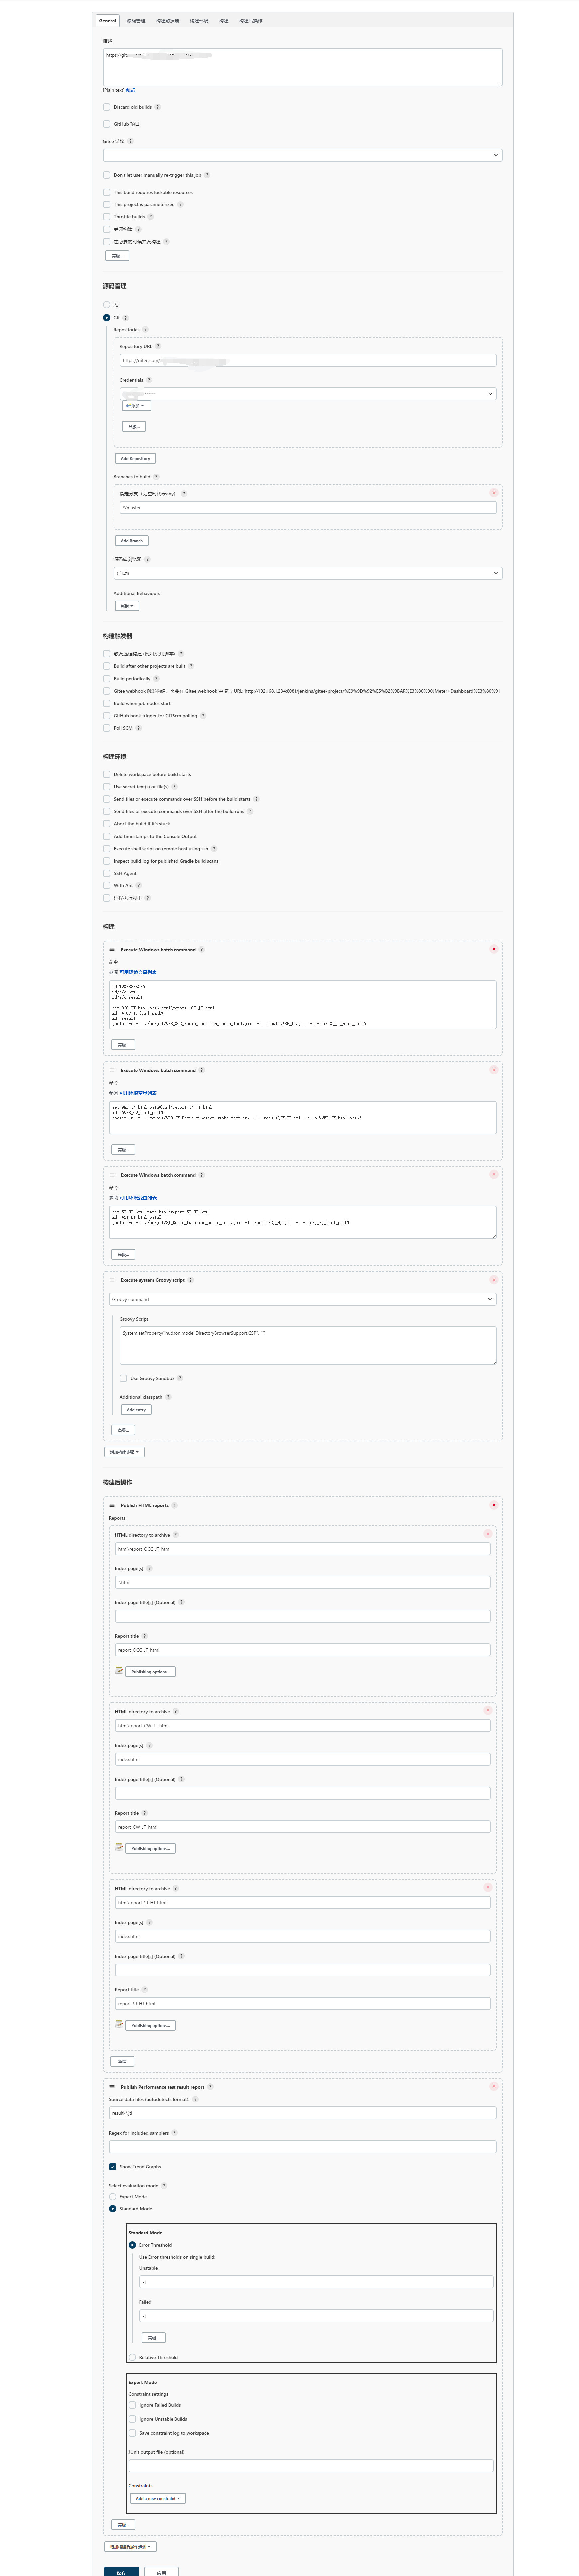Enable Discard old builds checkbox

pos(107,107)
